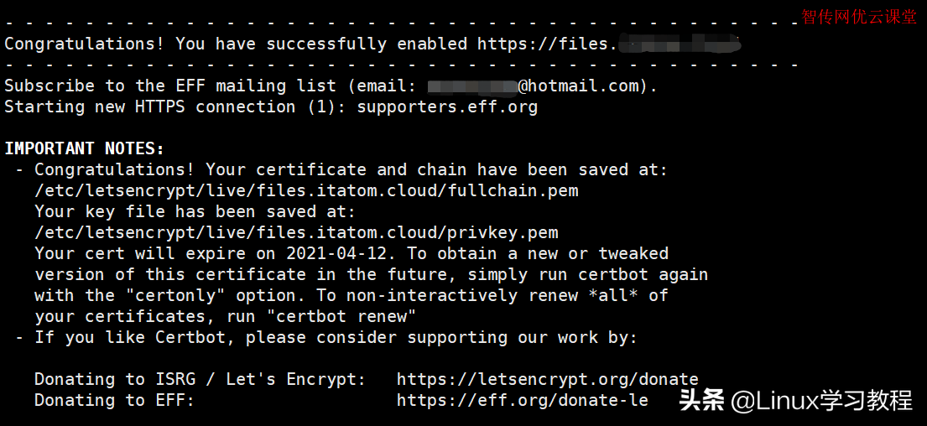Click the "If you like Certbot" note line
Image resolution: width=927 pixels, height=426 pixels.
click(x=336, y=338)
